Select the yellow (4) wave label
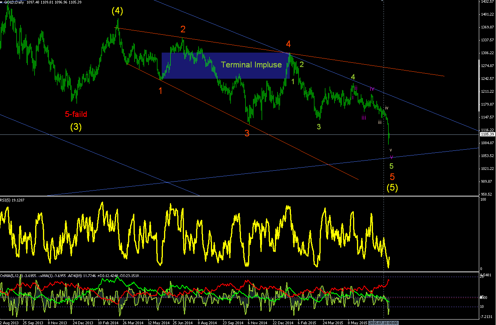 [x=117, y=11]
